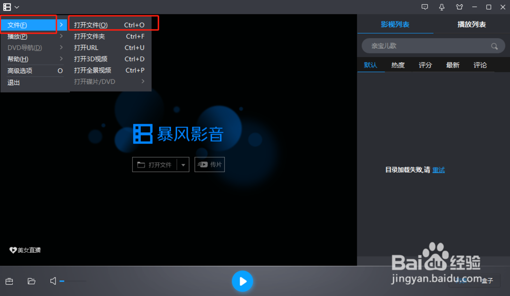510x296 pixels.
Task: Expand the arrow beside 帮助(H)
Action: (61, 59)
